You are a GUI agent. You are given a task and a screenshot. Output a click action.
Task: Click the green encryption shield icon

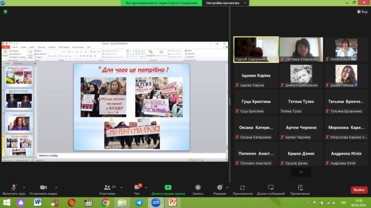[x=5, y=12]
